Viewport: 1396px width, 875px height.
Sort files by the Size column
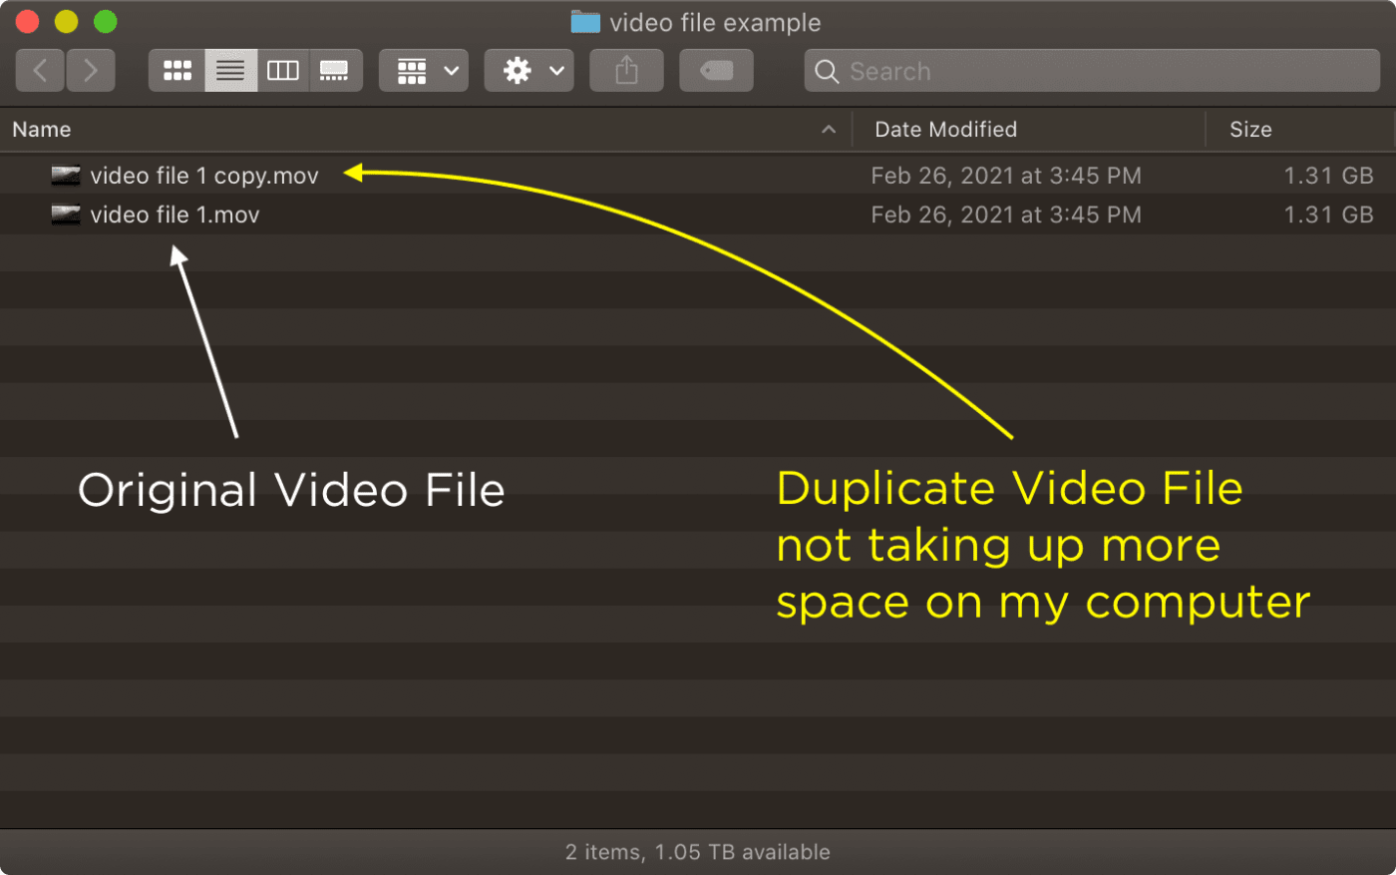pos(1250,129)
